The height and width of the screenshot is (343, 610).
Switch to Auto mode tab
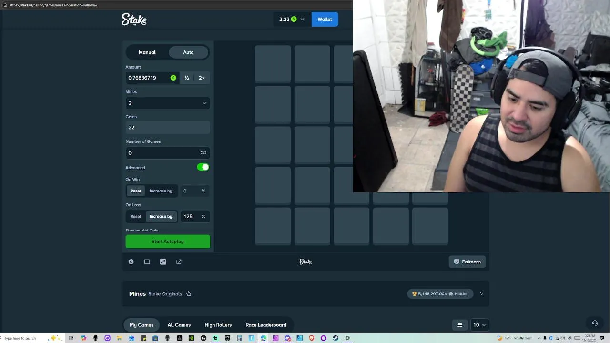[188, 52]
